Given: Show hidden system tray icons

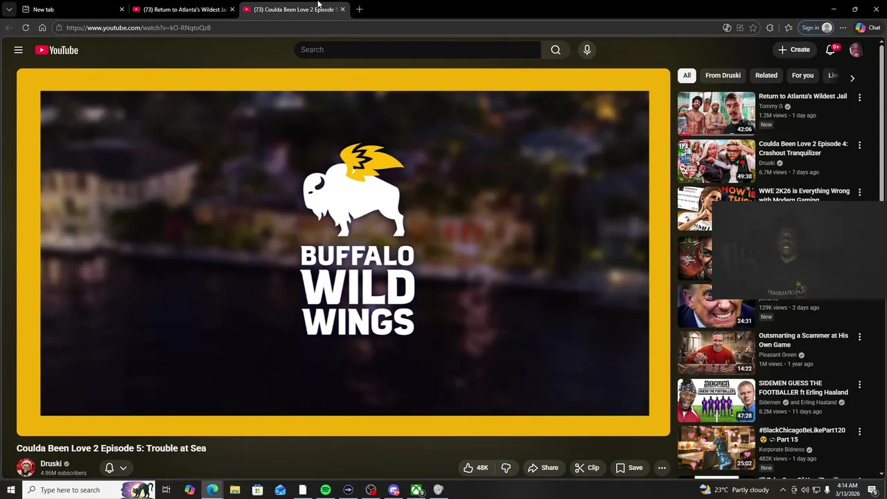Looking at the screenshot, I should (x=783, y=490).
